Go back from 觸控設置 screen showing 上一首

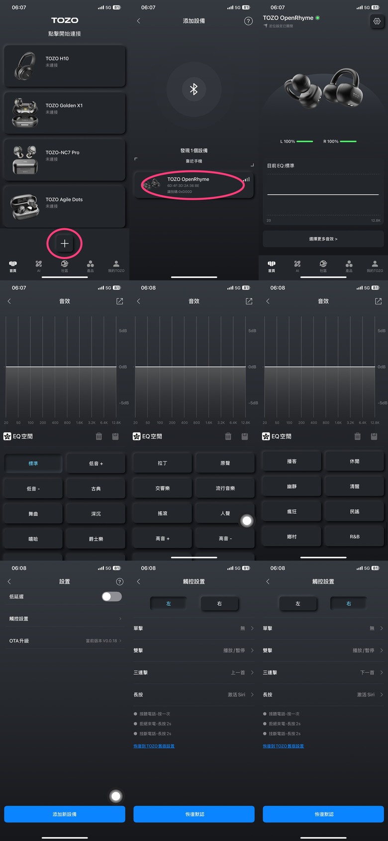(x=138, y=581)
